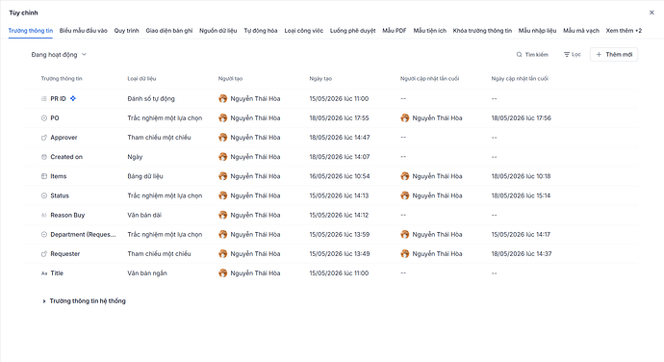Click update date 15/05/2026 lúc 14:17

coord(521,234)
